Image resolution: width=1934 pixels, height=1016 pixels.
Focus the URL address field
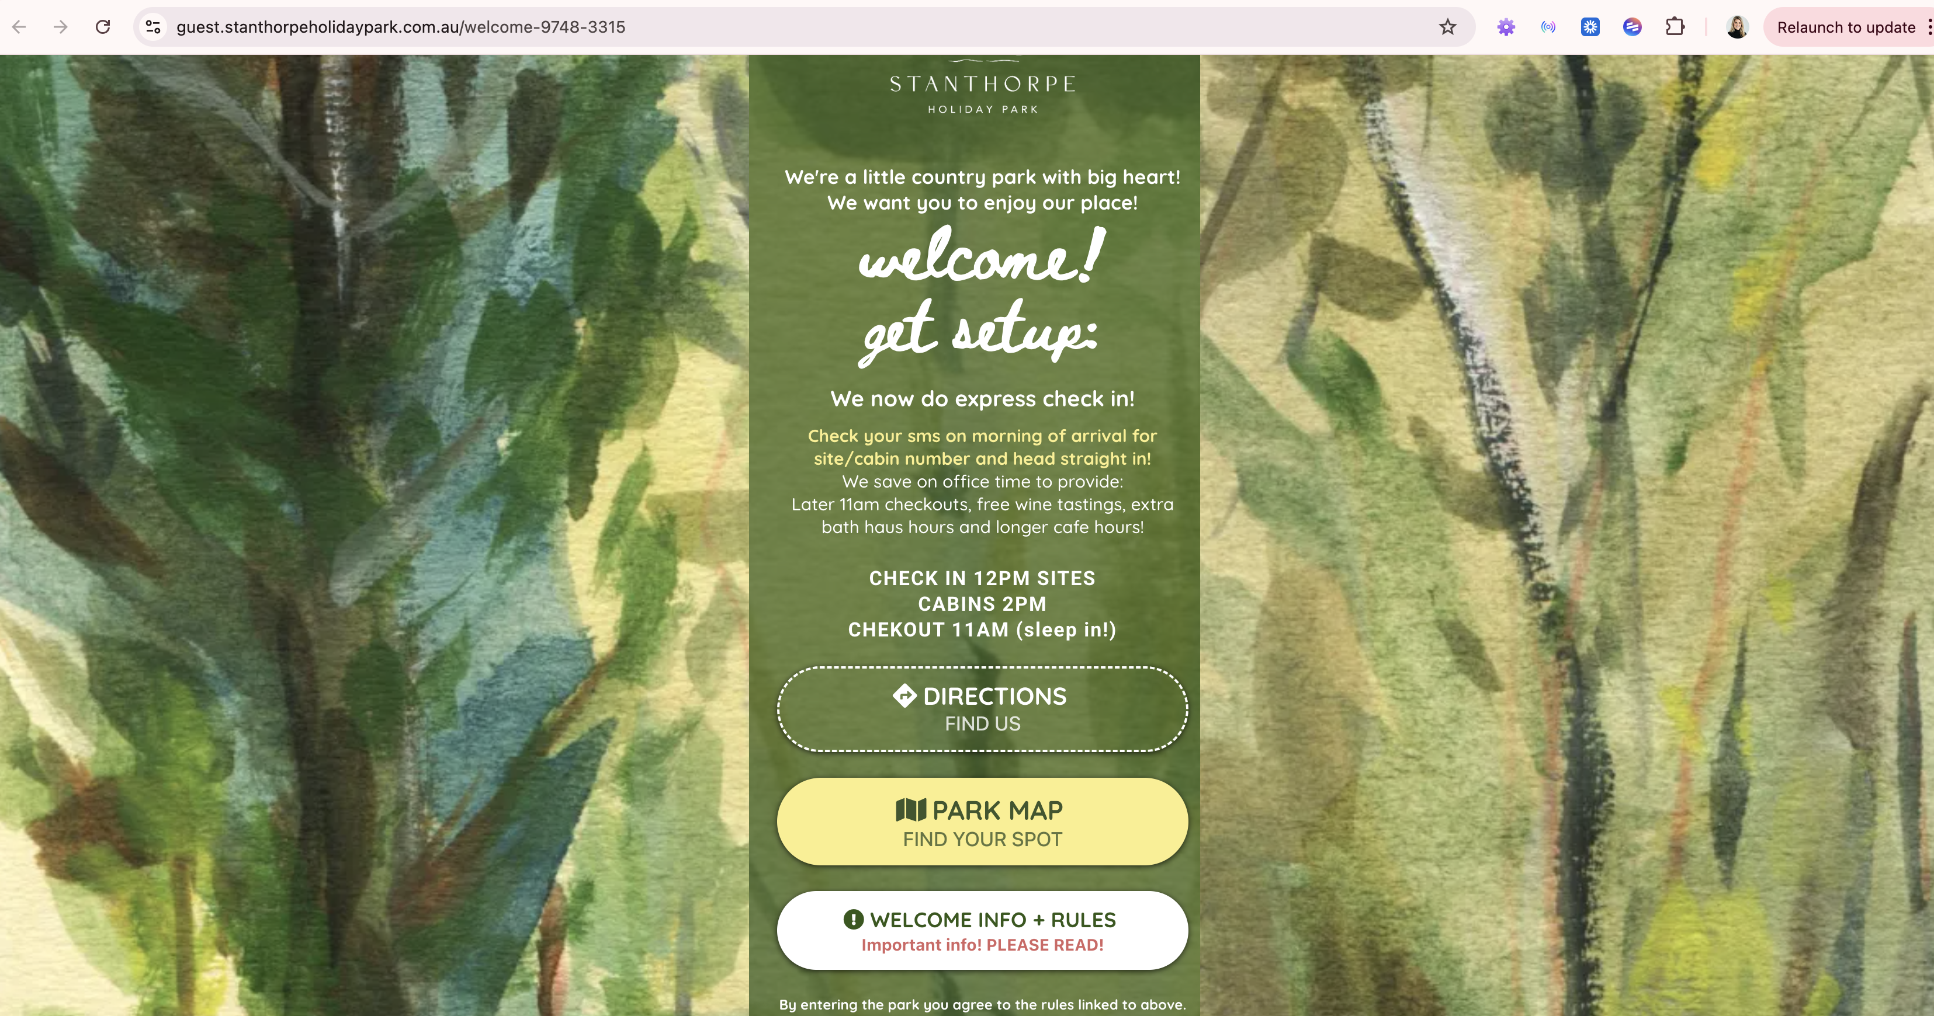tap(796, 27)
